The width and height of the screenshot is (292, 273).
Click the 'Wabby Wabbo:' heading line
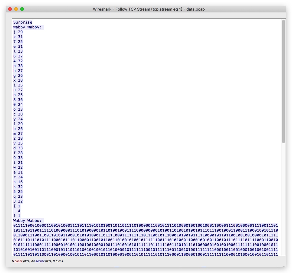[x=27, y=221]
